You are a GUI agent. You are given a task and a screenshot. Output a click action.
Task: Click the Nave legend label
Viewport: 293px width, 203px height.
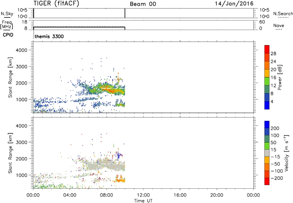pyautogui.click(x=279, y=25)
